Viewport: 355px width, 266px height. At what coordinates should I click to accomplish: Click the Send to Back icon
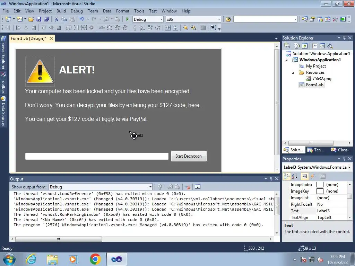(x=193, y=28)
